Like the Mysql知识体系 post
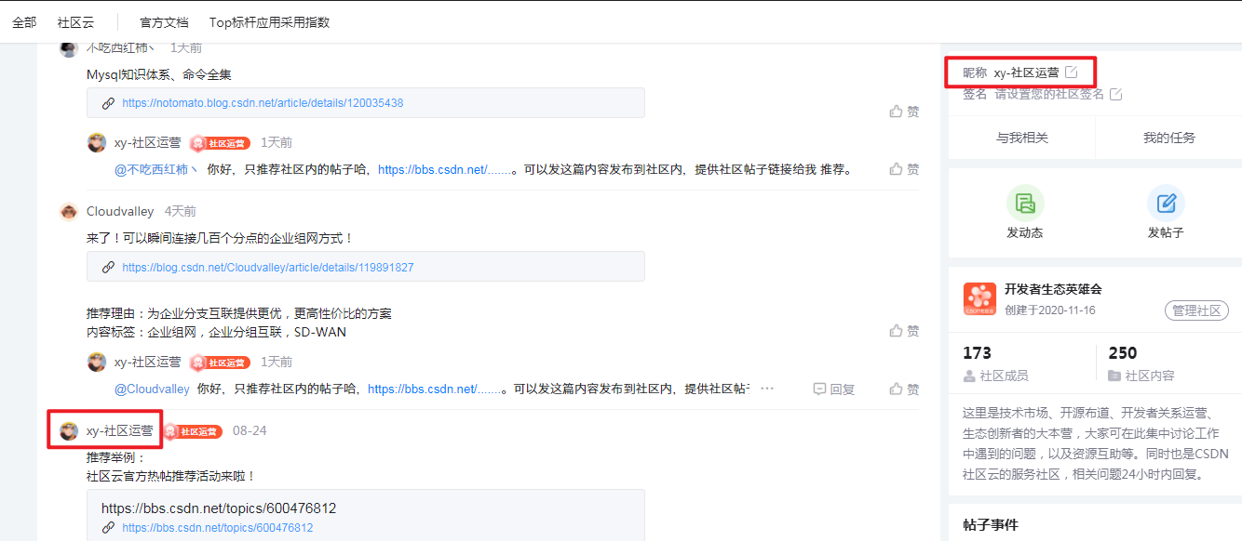 click(x=904, y=112)
